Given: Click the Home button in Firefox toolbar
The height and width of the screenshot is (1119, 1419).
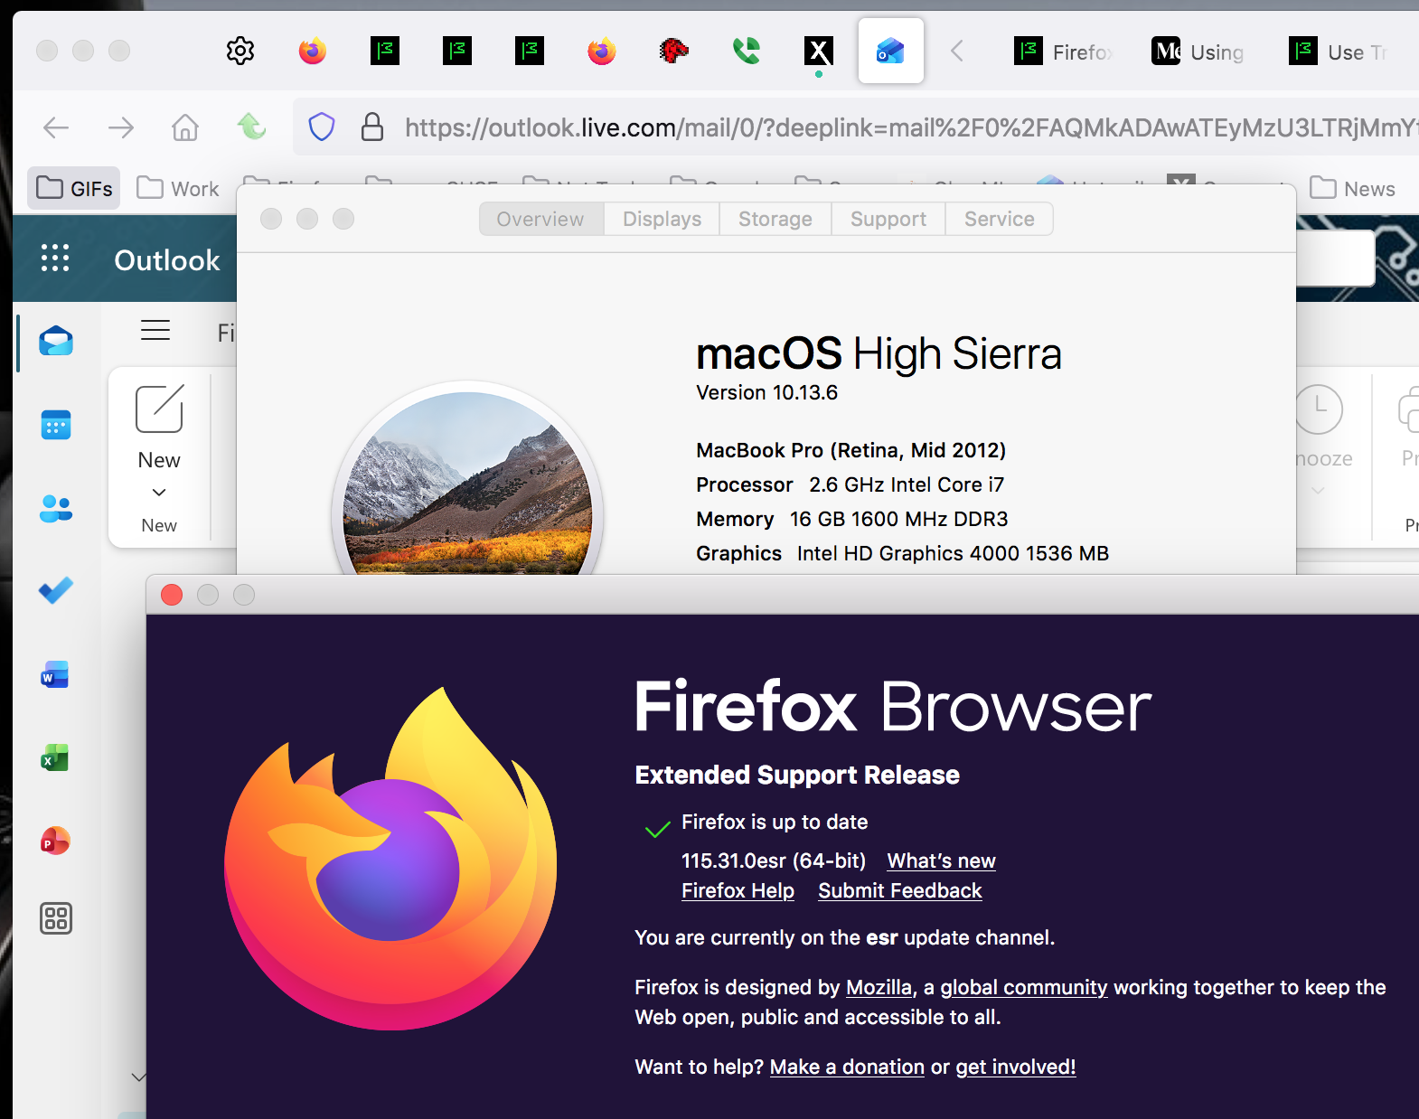Looking at the screenshot, I should coord(185,127).
